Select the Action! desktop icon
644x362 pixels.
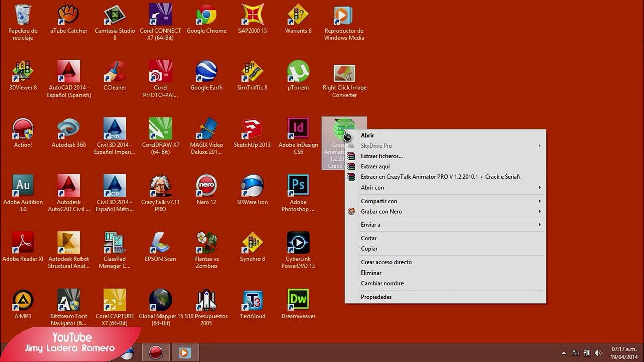coord(23,133)
